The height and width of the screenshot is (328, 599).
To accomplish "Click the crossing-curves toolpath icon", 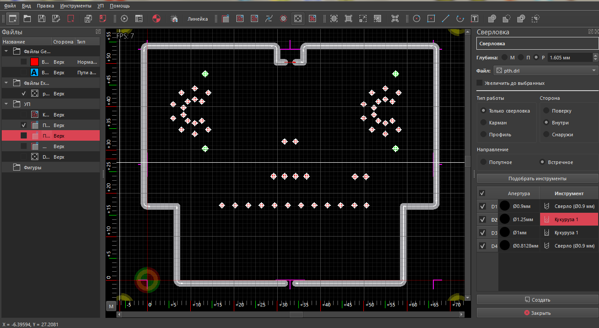I will [x=269, y=18].
